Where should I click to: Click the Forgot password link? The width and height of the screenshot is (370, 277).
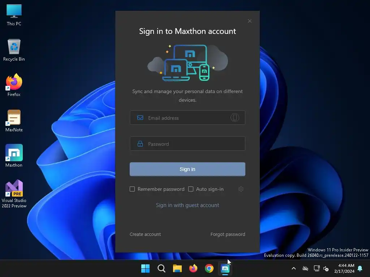[228, 234]
